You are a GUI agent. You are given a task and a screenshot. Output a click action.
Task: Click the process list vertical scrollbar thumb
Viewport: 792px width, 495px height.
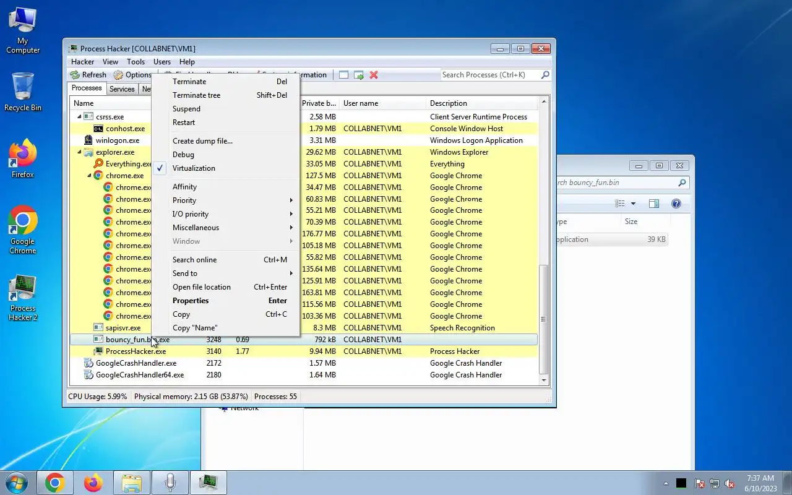(x=544, y=319)
